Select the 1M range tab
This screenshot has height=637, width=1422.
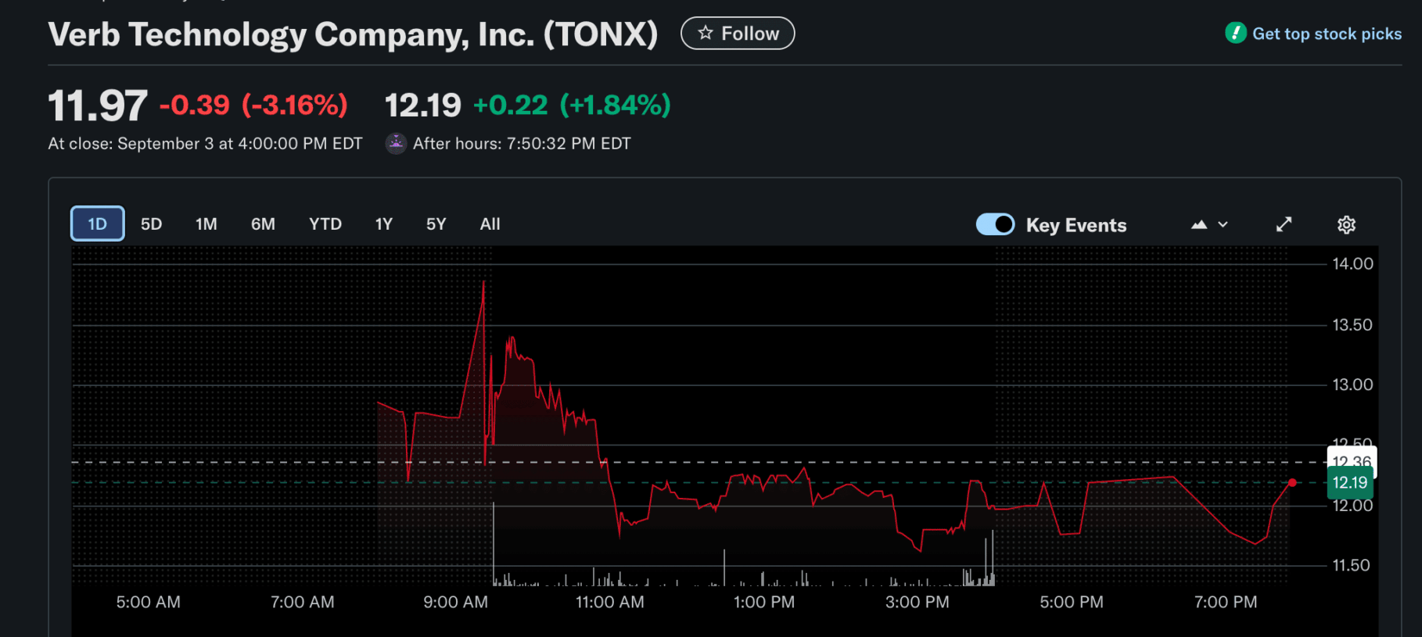[x=206, y=224]
